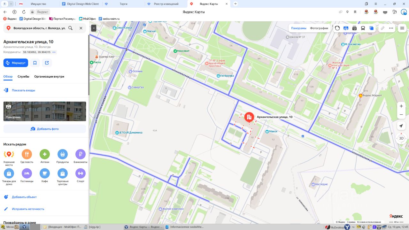Toggle the camera photos layer icon
The height and width of the screenshot is (230, 409).
pyautogui.click(x=354, y=28)
